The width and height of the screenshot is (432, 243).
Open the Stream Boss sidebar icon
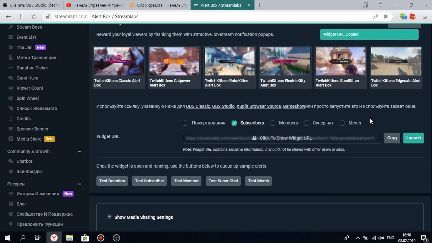[x=10, y=27]
